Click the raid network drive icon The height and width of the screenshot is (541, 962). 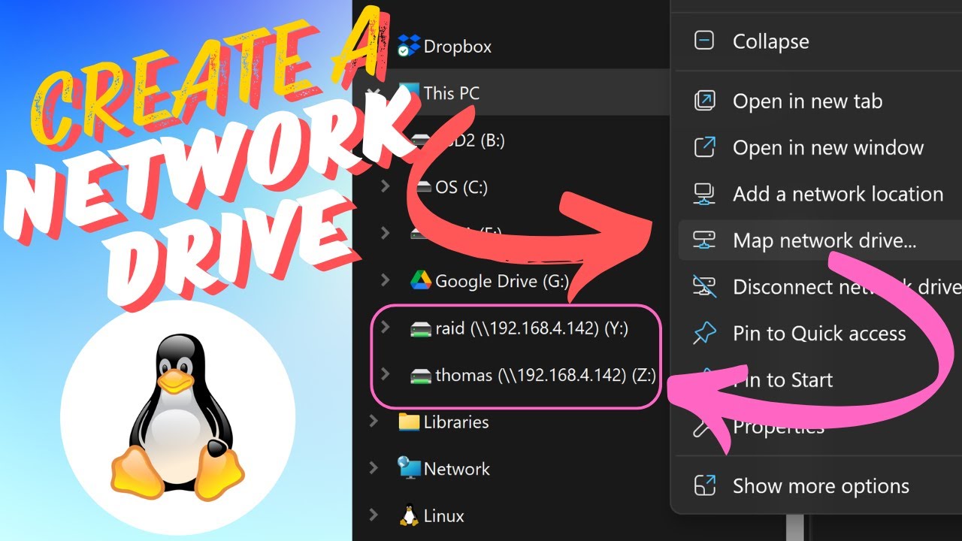pos(421,328)
